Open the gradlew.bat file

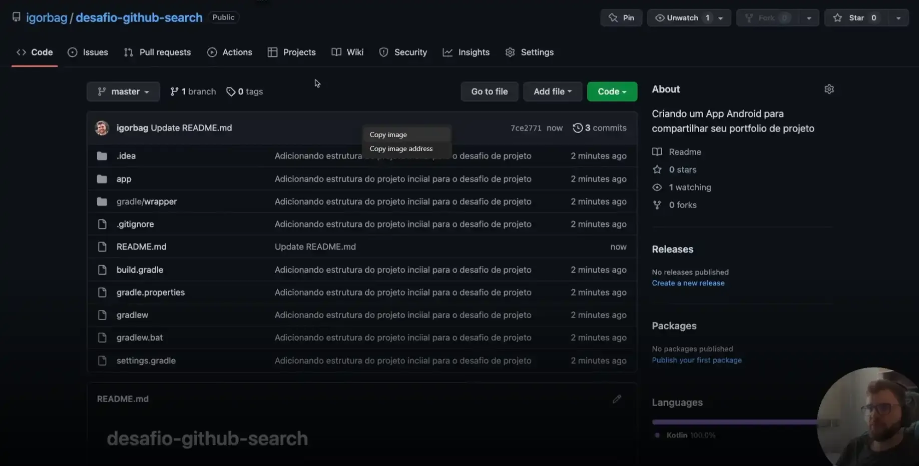point(140,337)
